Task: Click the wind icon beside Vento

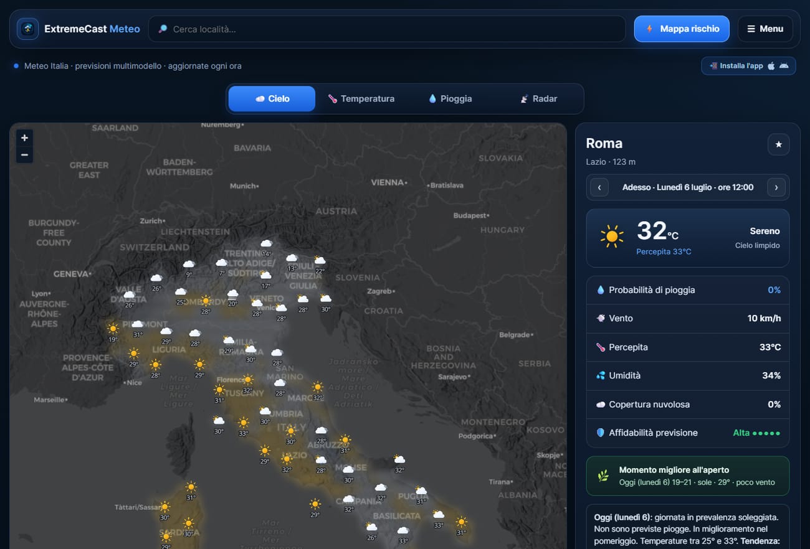Action: click(x=601, y=318)
